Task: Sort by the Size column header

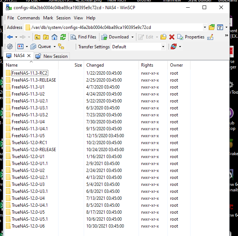Action: click(x=71, y=65)
